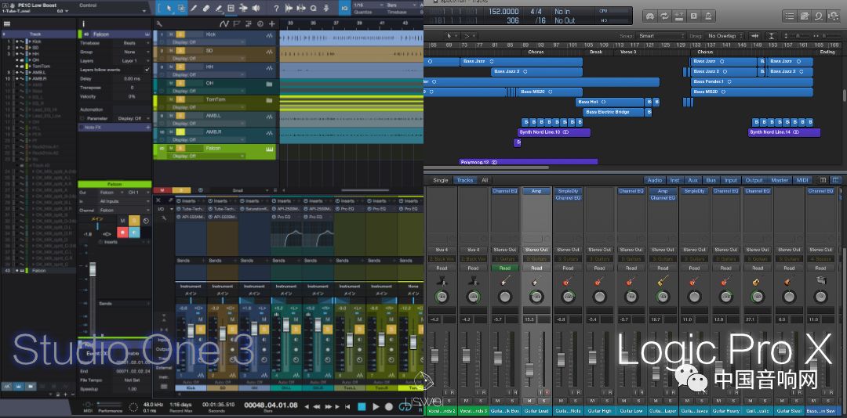Open the Group None dropdown

point(132,52)
